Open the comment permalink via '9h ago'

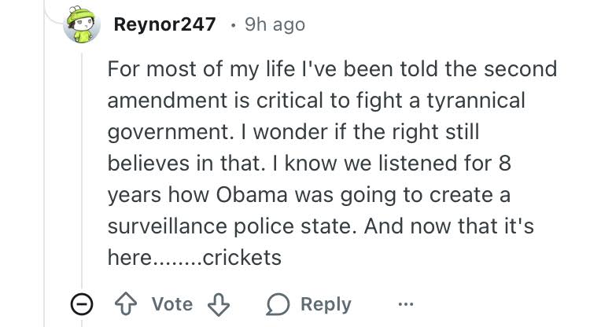coord(275,25)
